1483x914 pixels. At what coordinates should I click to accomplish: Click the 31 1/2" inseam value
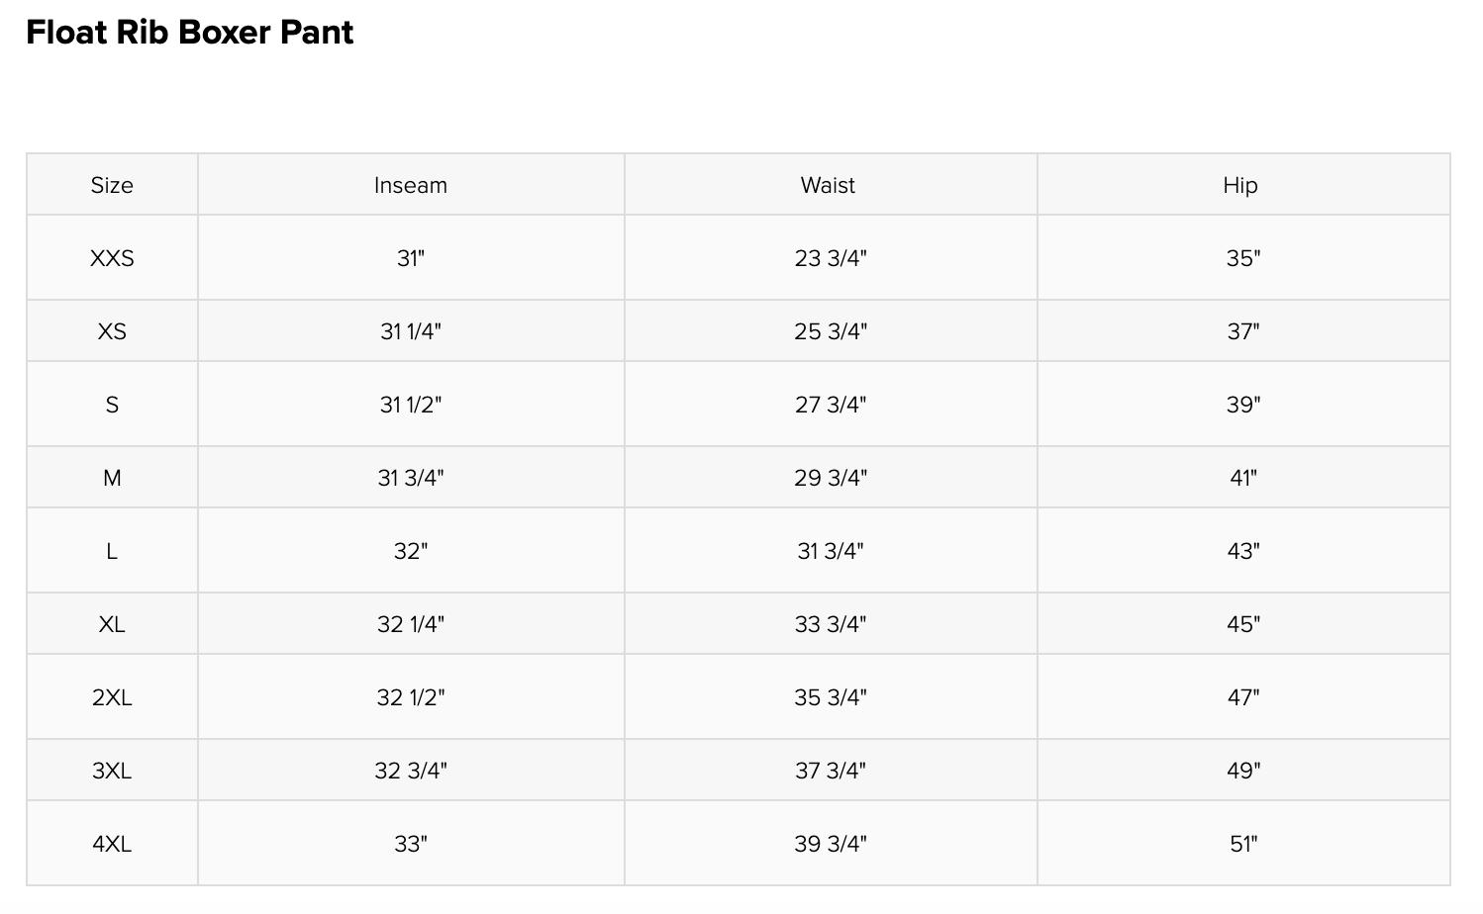pyautogui.click(x=411, y=405)
